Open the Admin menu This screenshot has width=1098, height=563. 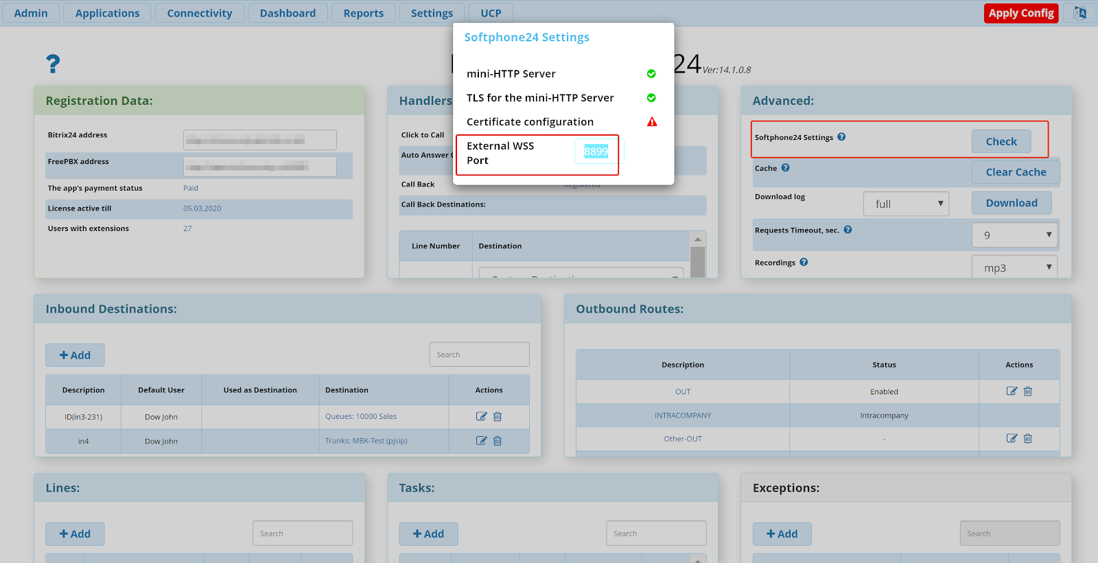tap(31, 13)
